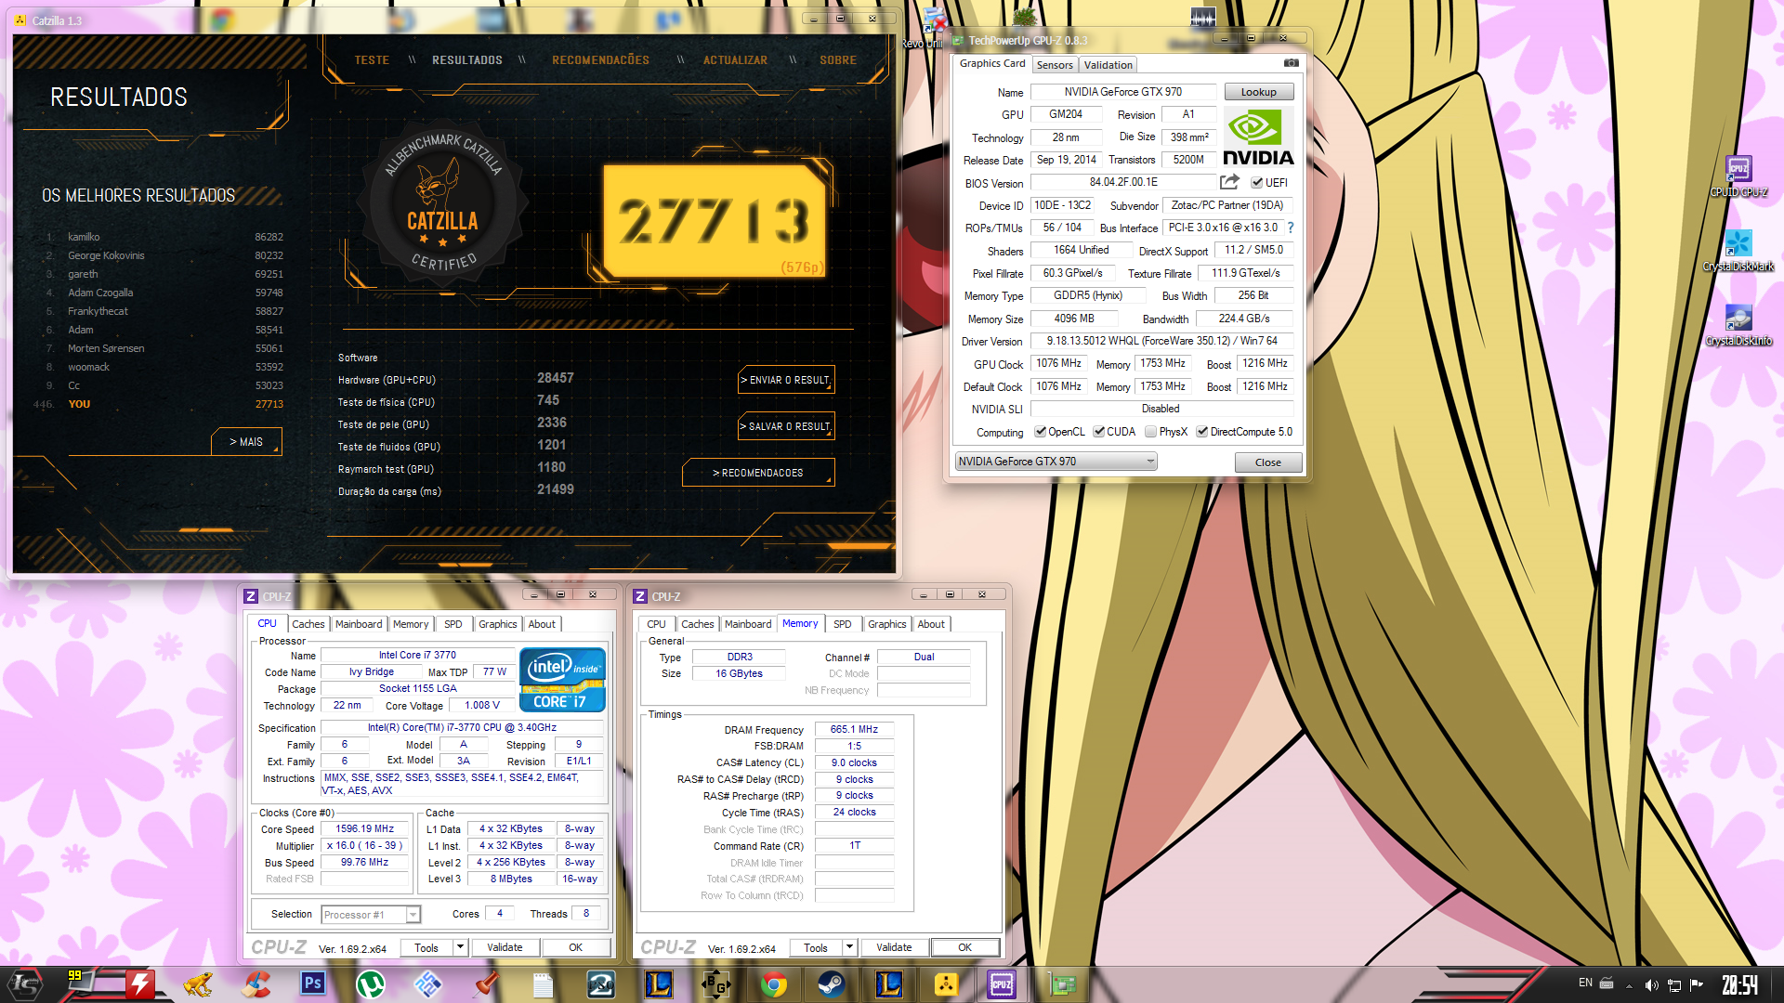Click Validate in left CPU-Z window

[x=505, y=947]
